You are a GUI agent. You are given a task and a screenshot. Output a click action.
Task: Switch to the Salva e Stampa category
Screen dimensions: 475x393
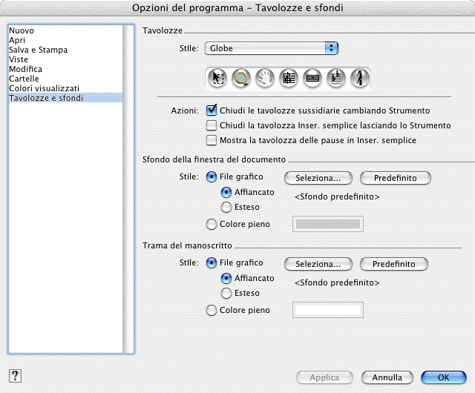coord(38,50)
